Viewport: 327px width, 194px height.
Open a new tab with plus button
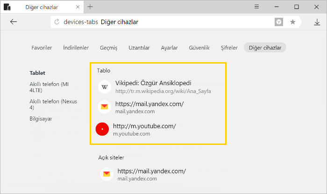click(90, 7)
